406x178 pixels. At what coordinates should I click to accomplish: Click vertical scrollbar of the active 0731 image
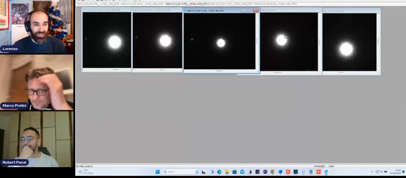[x=257, y=41]
